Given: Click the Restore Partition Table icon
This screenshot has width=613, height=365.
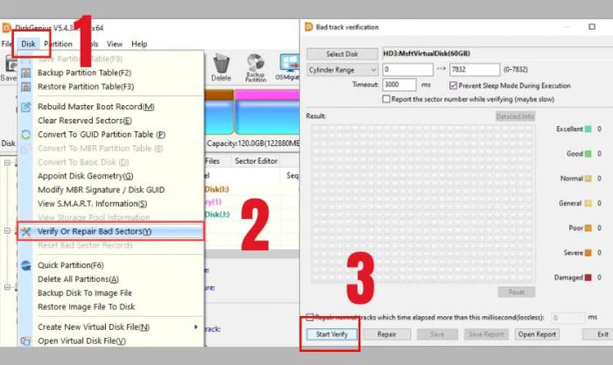Looking at the screenshot, I should pos(25,87).
